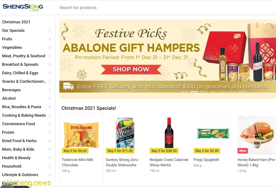Select the active carousel slide indicator
276x188 pixels.
pyautogui.click(x=194, y=91)
